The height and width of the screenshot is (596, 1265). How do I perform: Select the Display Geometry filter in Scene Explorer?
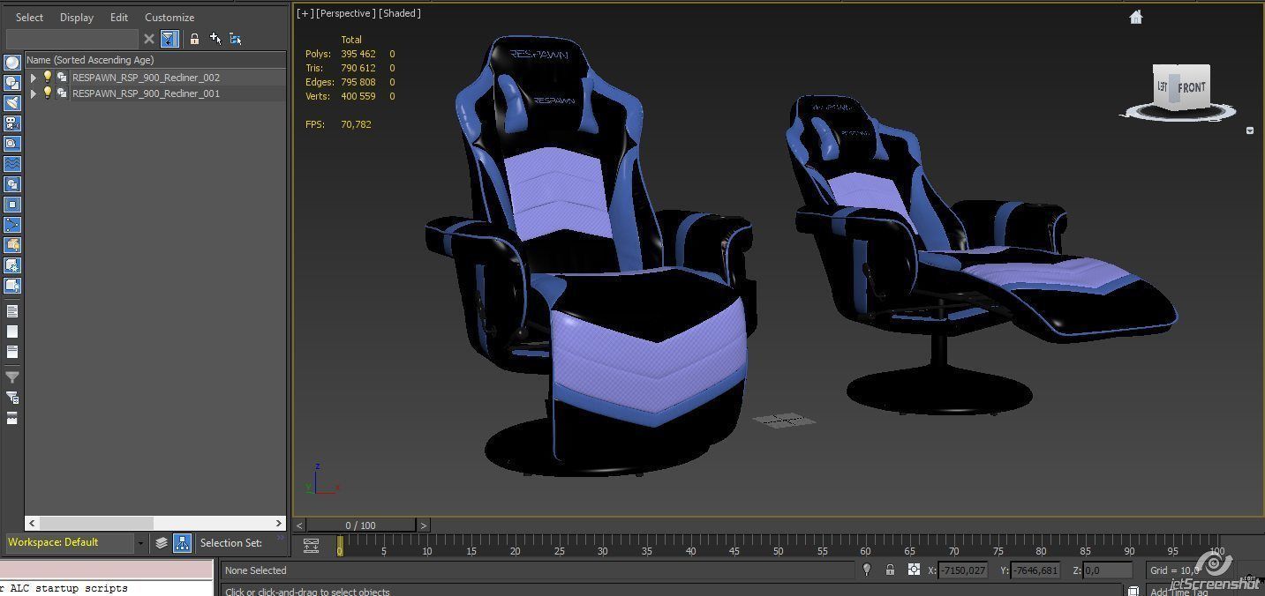pyautogui.click(x=12, y=62)
